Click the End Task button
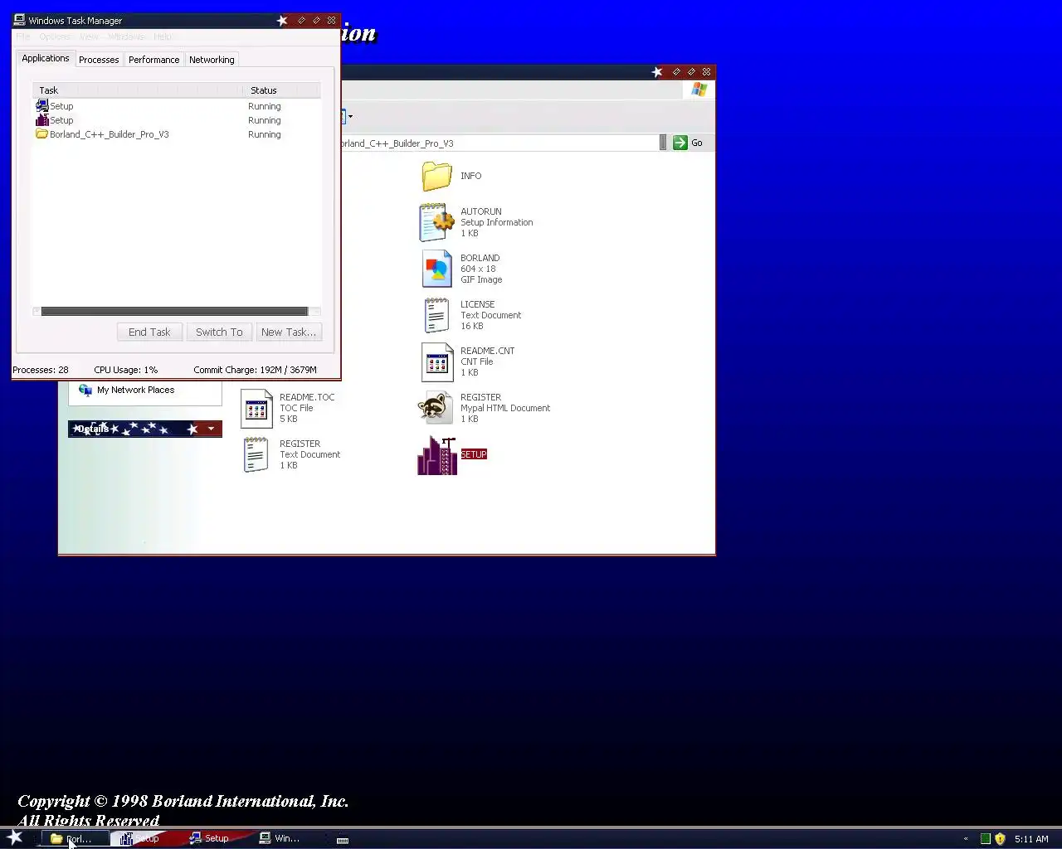The width and height of the screenshot is (1062, 849). point(149,332)
